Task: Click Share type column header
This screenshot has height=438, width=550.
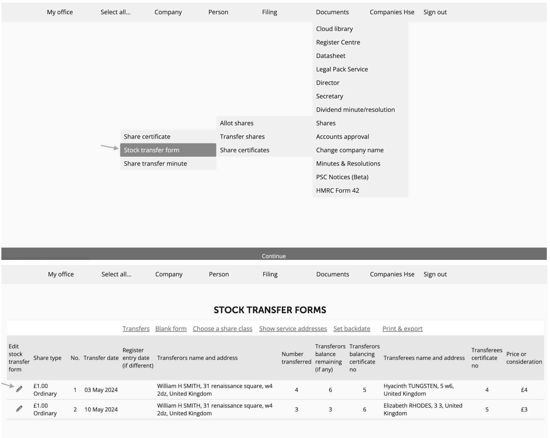Action: (47, 358)
